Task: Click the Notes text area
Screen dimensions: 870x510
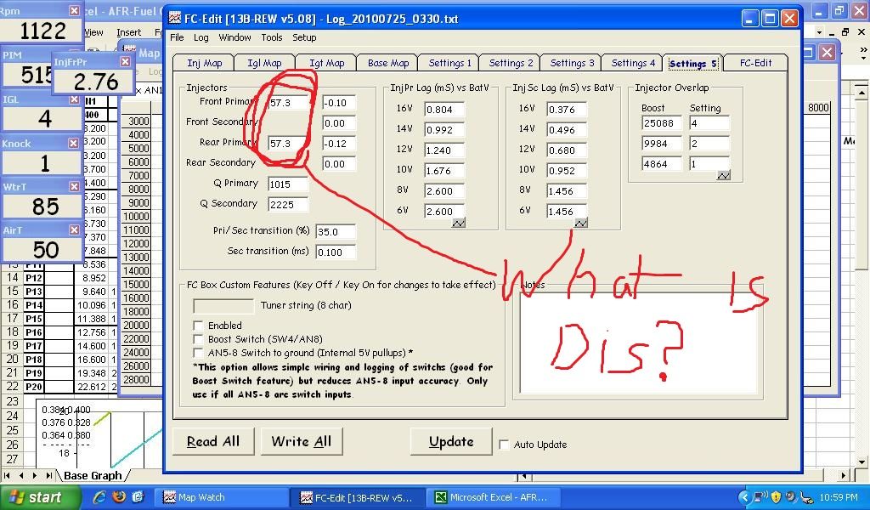Action: tap(638, 343)
